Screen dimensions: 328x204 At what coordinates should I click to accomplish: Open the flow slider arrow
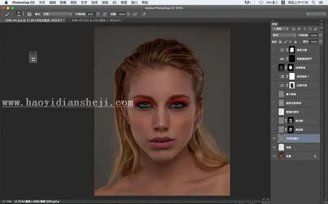pyautogui.click(x=128, y=14)
